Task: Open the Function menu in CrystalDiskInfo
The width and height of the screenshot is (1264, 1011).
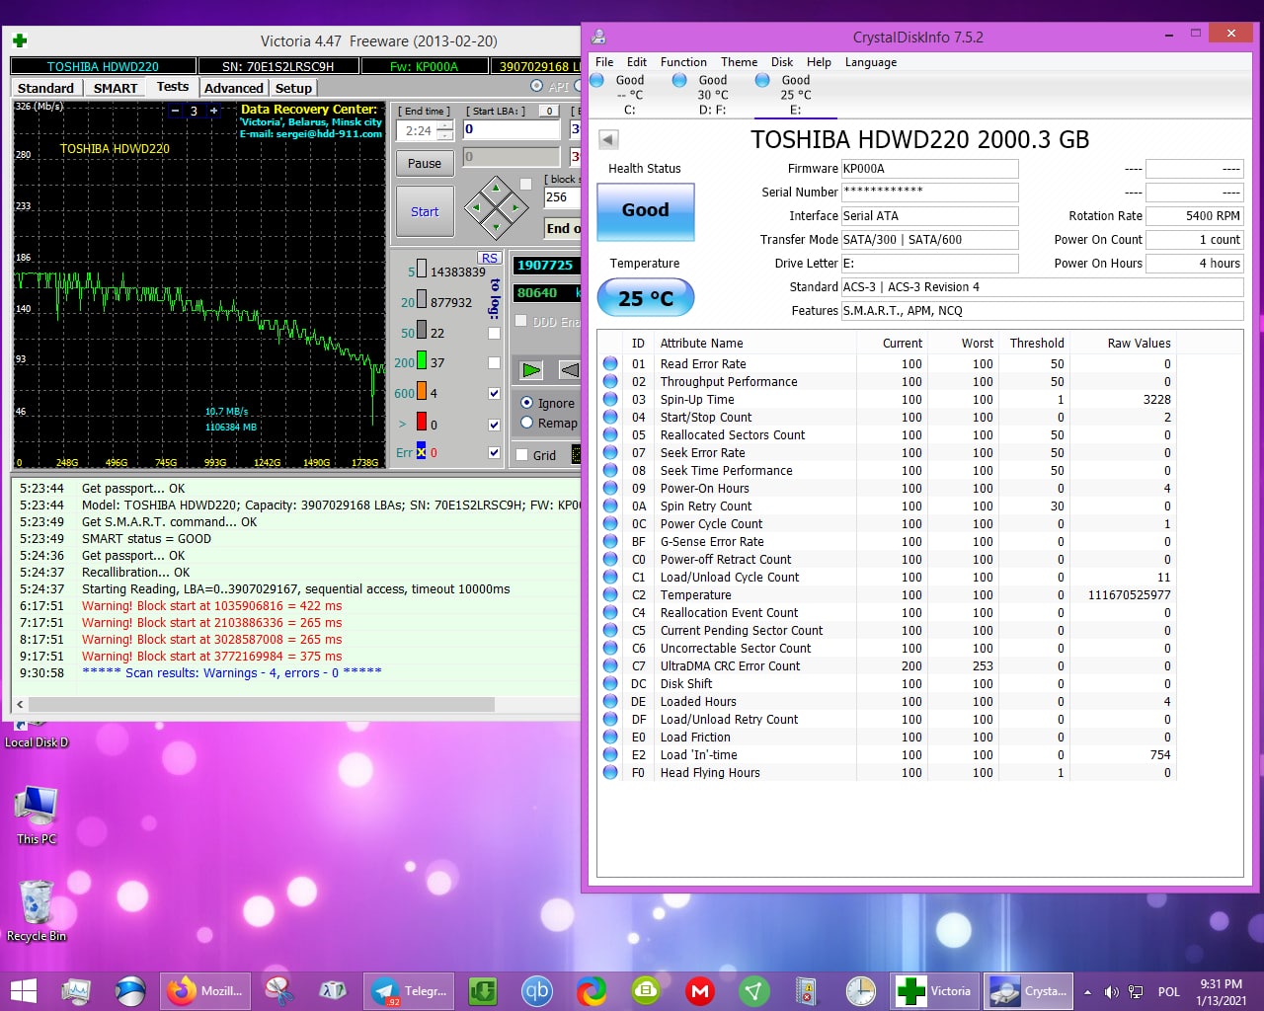Action: (683, 62)
